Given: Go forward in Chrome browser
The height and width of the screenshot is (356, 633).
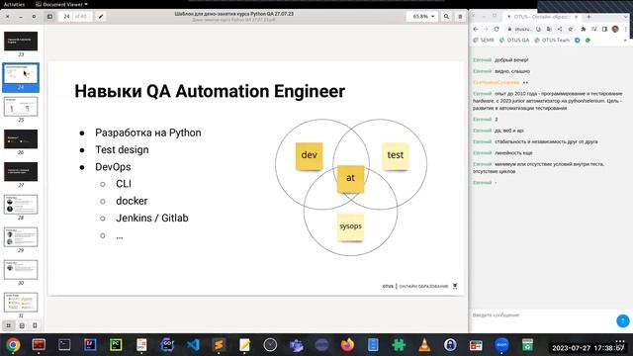Looking at the screenshot, I should (486, 29).
